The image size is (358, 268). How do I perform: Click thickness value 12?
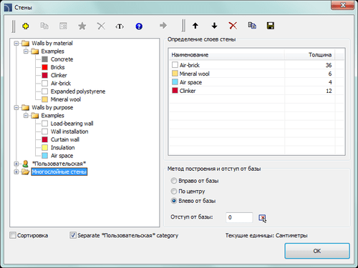point(329,91)
